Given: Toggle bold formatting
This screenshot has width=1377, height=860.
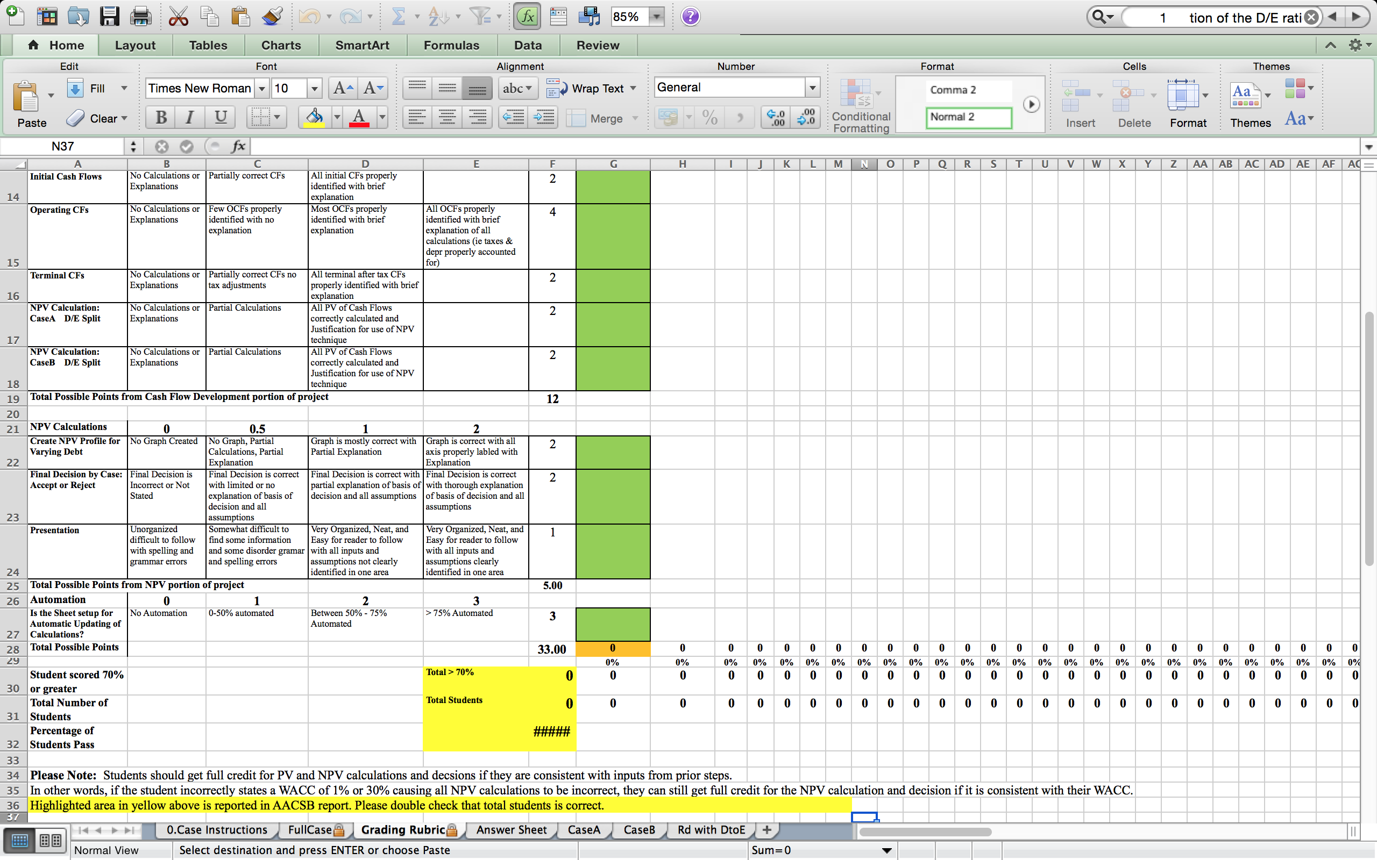Looking at the screenshot, I should [x=160, y=118].
